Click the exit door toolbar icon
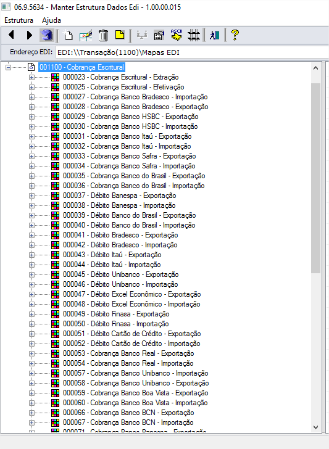The height and width of the screenshot is (449, 329). (x=214, y=35)
